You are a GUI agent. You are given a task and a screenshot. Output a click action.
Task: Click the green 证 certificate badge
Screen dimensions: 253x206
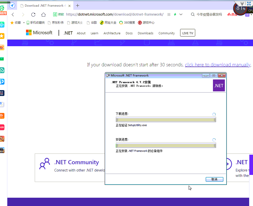click(55, 14)
